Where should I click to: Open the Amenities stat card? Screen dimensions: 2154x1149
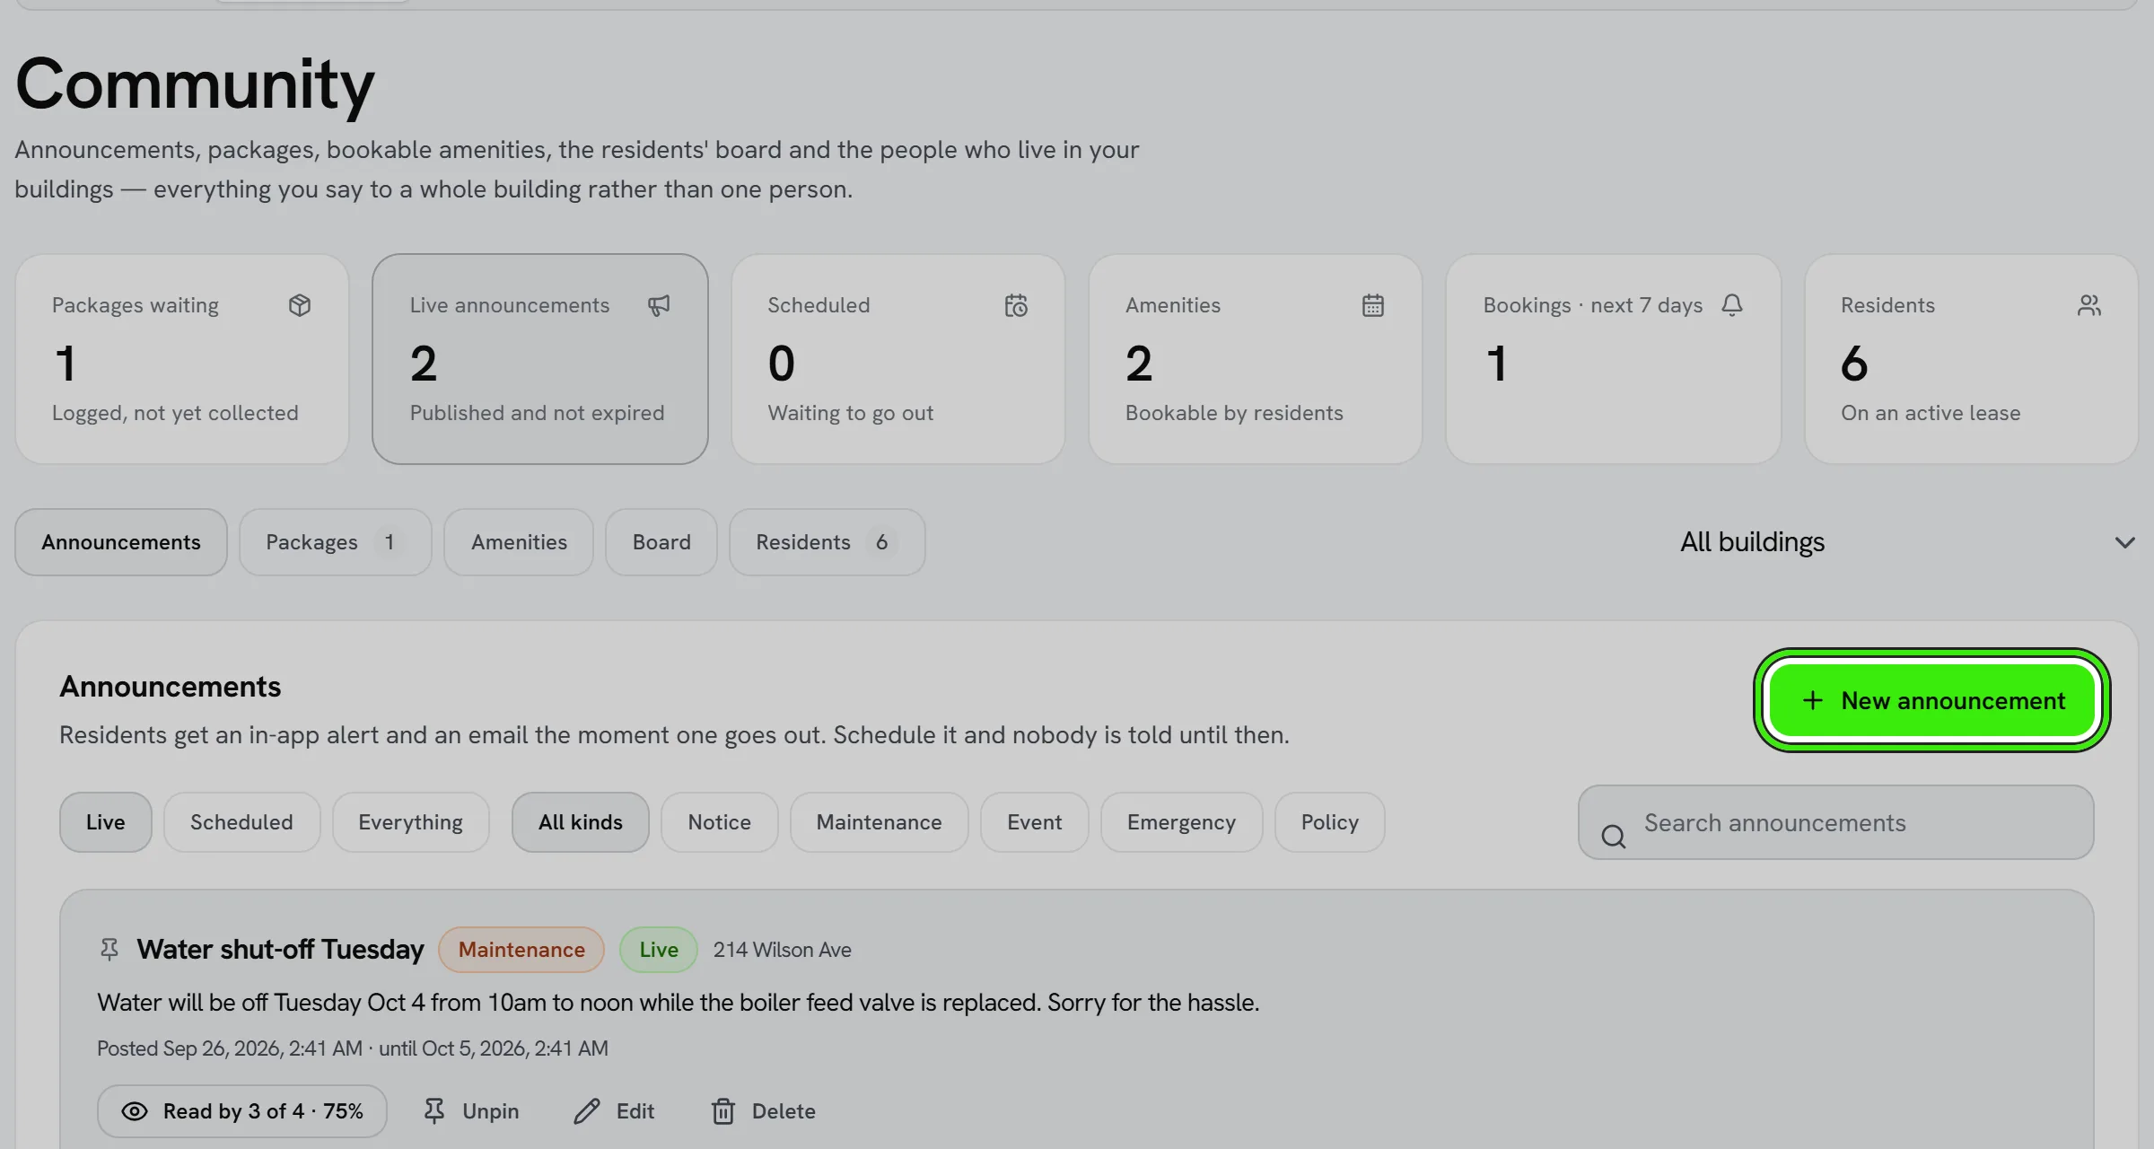click(1256, 359)
